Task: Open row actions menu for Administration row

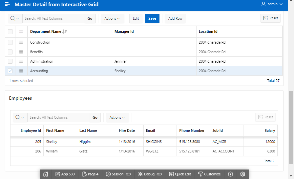Action: pos(21,61)
